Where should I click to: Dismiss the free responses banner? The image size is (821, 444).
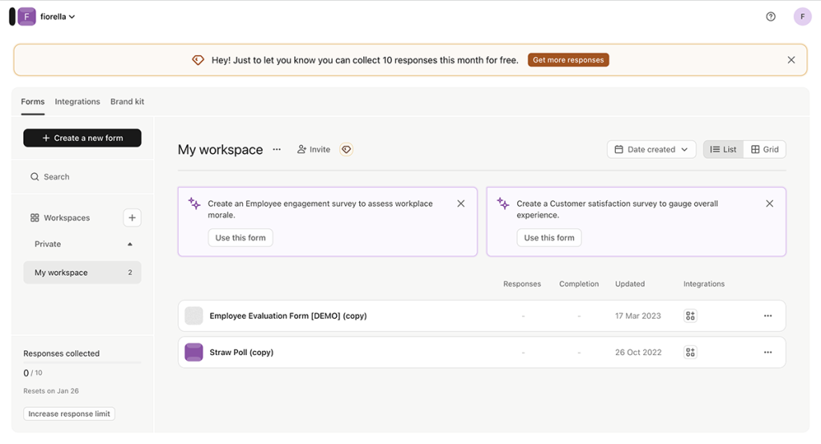tap(791, 60)
